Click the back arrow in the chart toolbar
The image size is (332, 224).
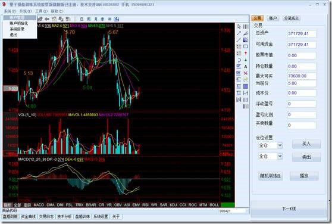point(47,19)
